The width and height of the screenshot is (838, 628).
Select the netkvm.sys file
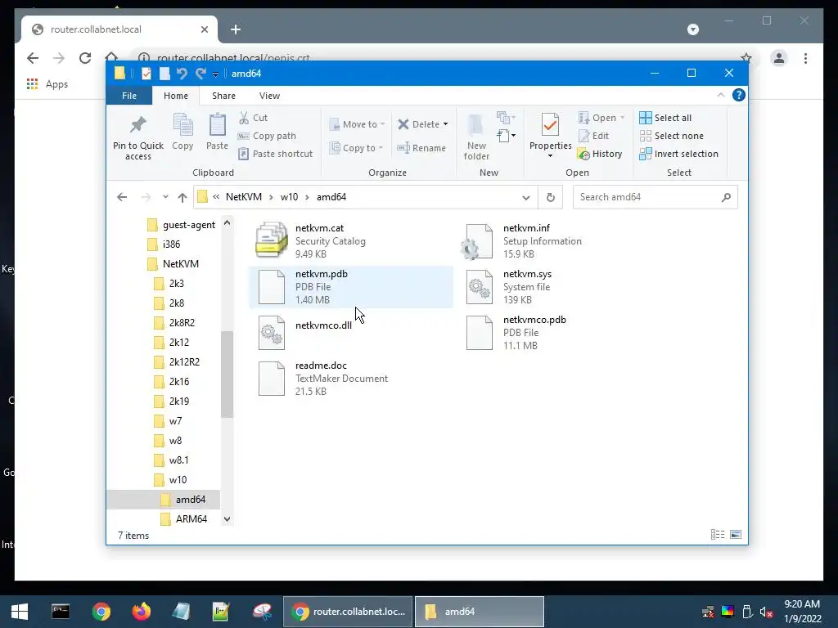coord(558,287)
